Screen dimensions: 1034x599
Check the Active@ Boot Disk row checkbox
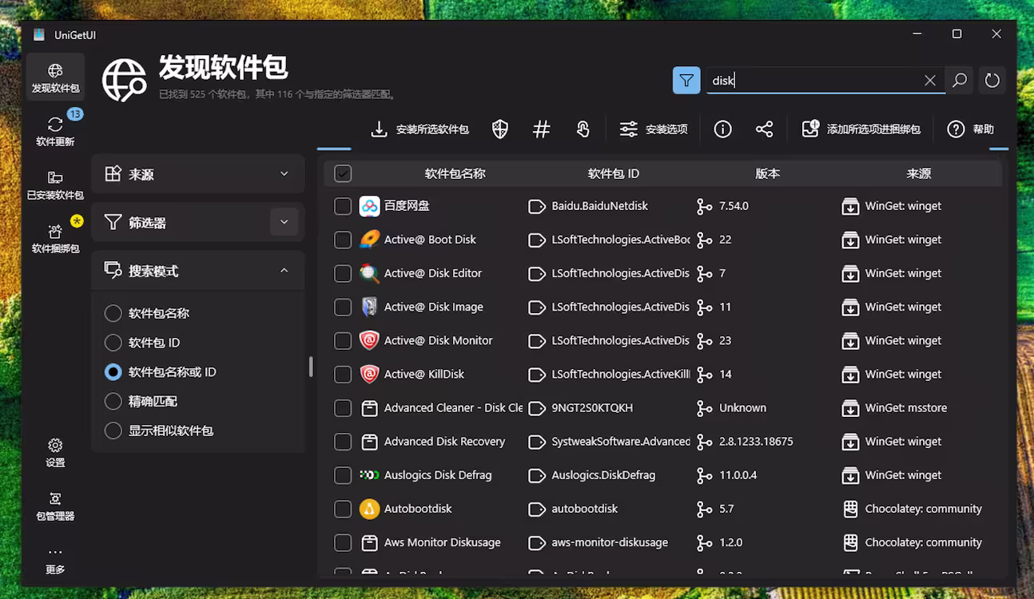(x=343, y=240)
